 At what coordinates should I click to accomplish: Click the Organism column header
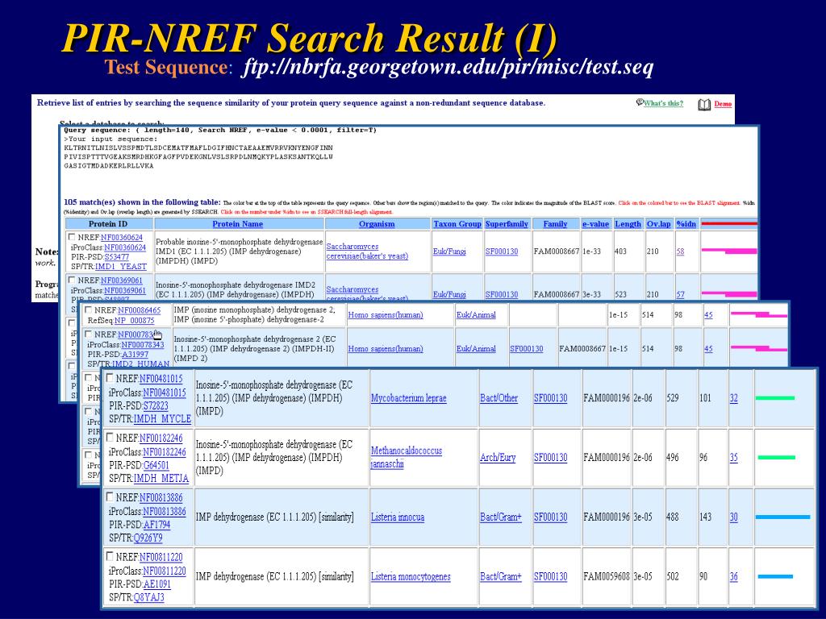(x=377, y=224)
